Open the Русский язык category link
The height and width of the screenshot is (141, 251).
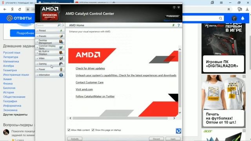coord(12,52)
